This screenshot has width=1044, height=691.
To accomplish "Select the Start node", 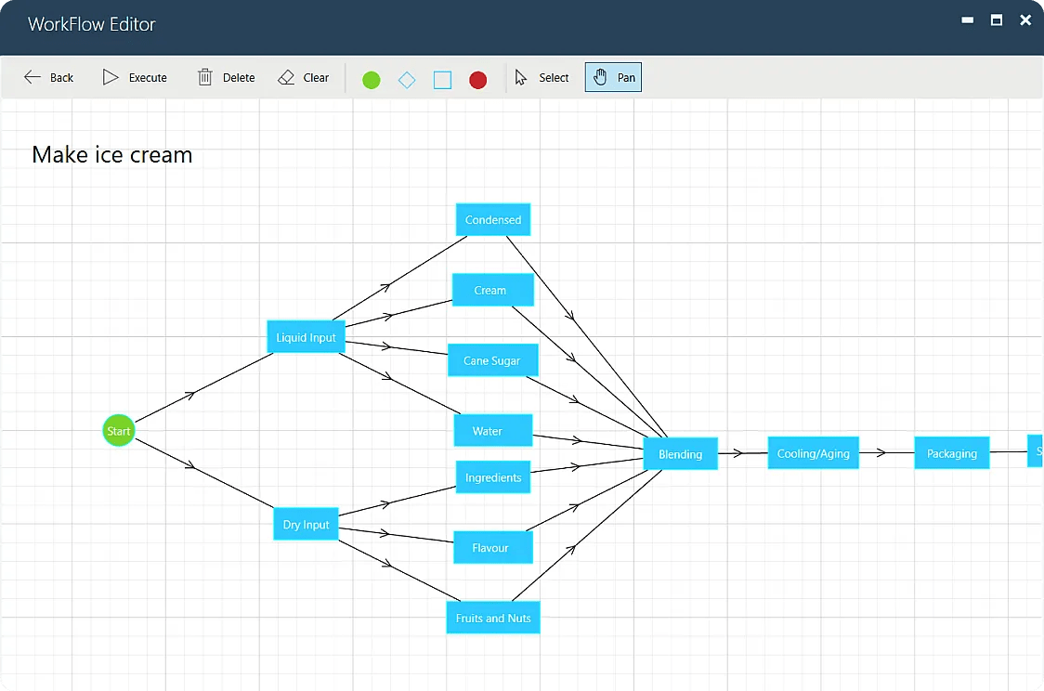I will [x=118, y=430].
